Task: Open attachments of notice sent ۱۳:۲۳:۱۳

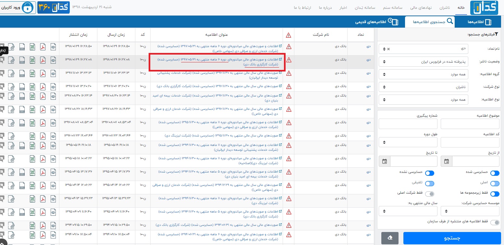Action: [11, 73]
